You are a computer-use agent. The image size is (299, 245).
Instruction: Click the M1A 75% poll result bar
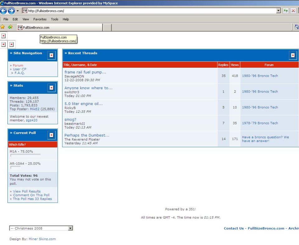tap(26, 155)
